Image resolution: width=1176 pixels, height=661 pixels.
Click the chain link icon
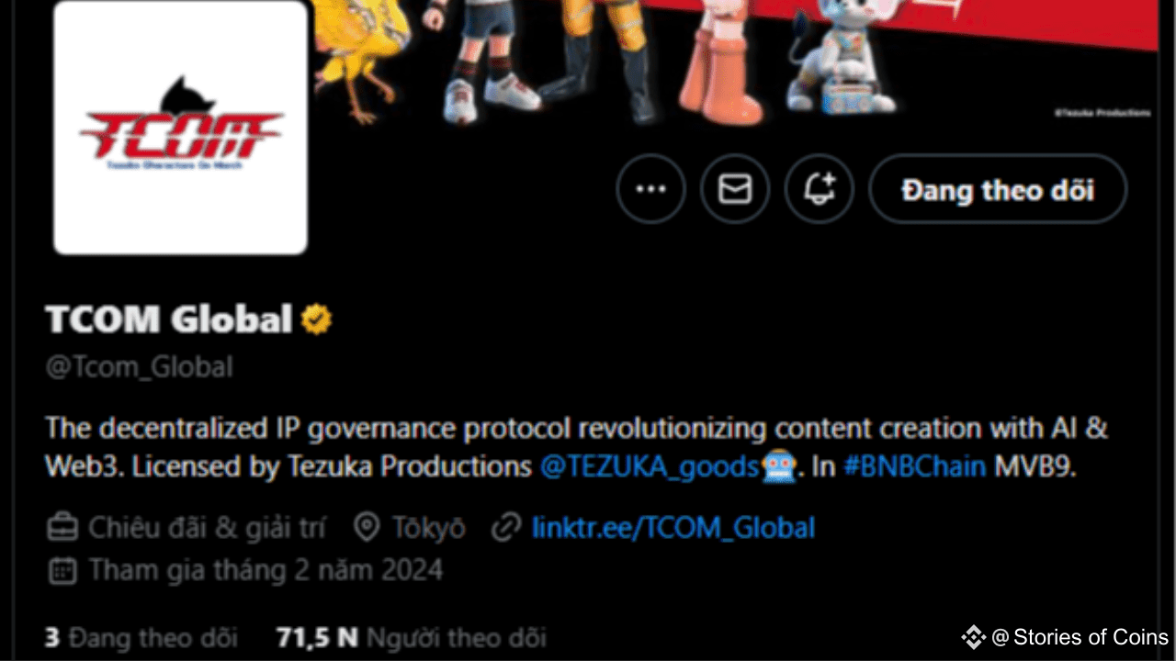(506, 528)
